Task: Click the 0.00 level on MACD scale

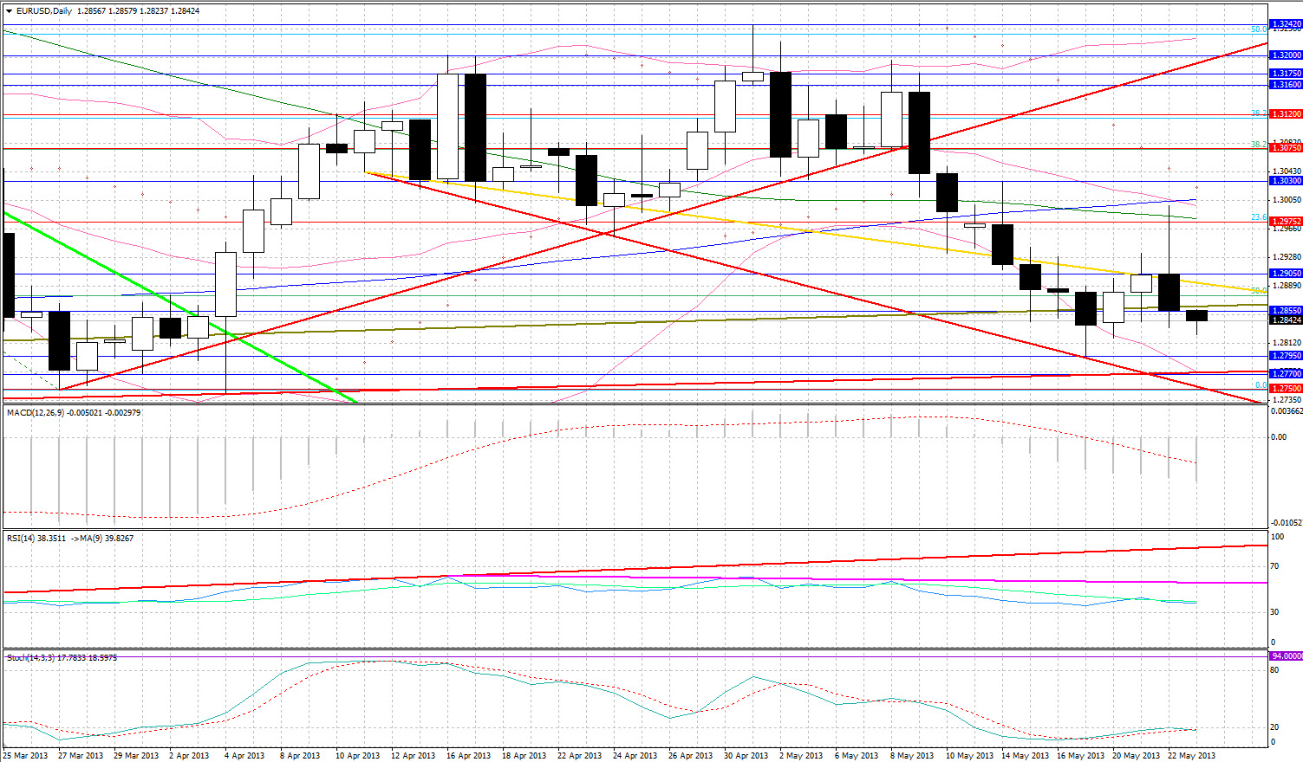Action: tap(1279, 436)
